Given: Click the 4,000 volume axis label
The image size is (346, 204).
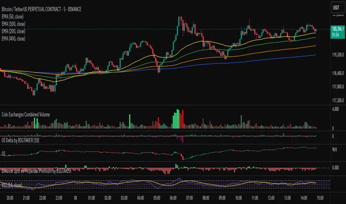Looking at the screenshot, I should pos(335,109).
